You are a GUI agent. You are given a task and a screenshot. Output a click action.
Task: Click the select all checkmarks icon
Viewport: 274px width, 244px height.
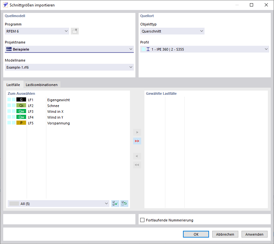(115, 203)
